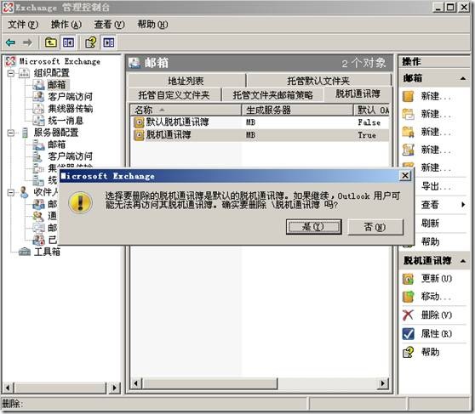Expand the 查看 submenu arrow
Viewport: 475px width, 414px height.
(463, 205)
